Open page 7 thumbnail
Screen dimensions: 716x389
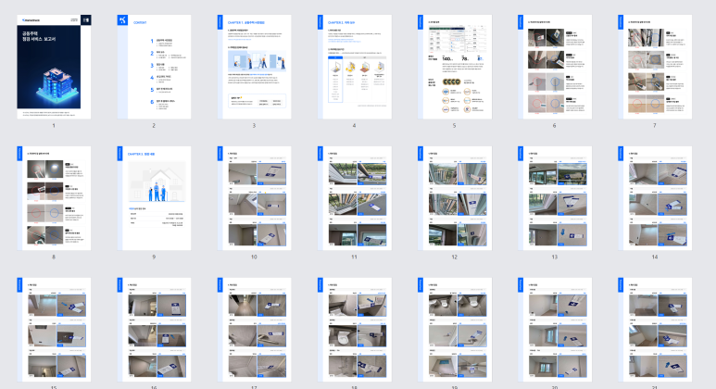(x=655, y=67)
